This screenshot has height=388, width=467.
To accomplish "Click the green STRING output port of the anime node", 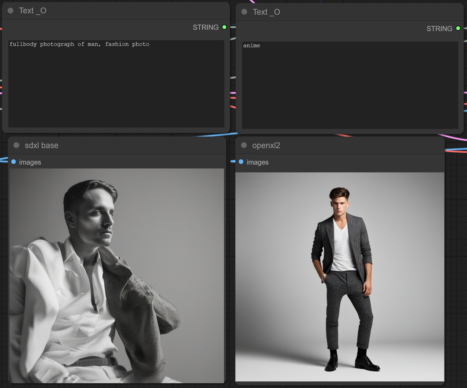I will pyautogui.click(x=458, y=28).
